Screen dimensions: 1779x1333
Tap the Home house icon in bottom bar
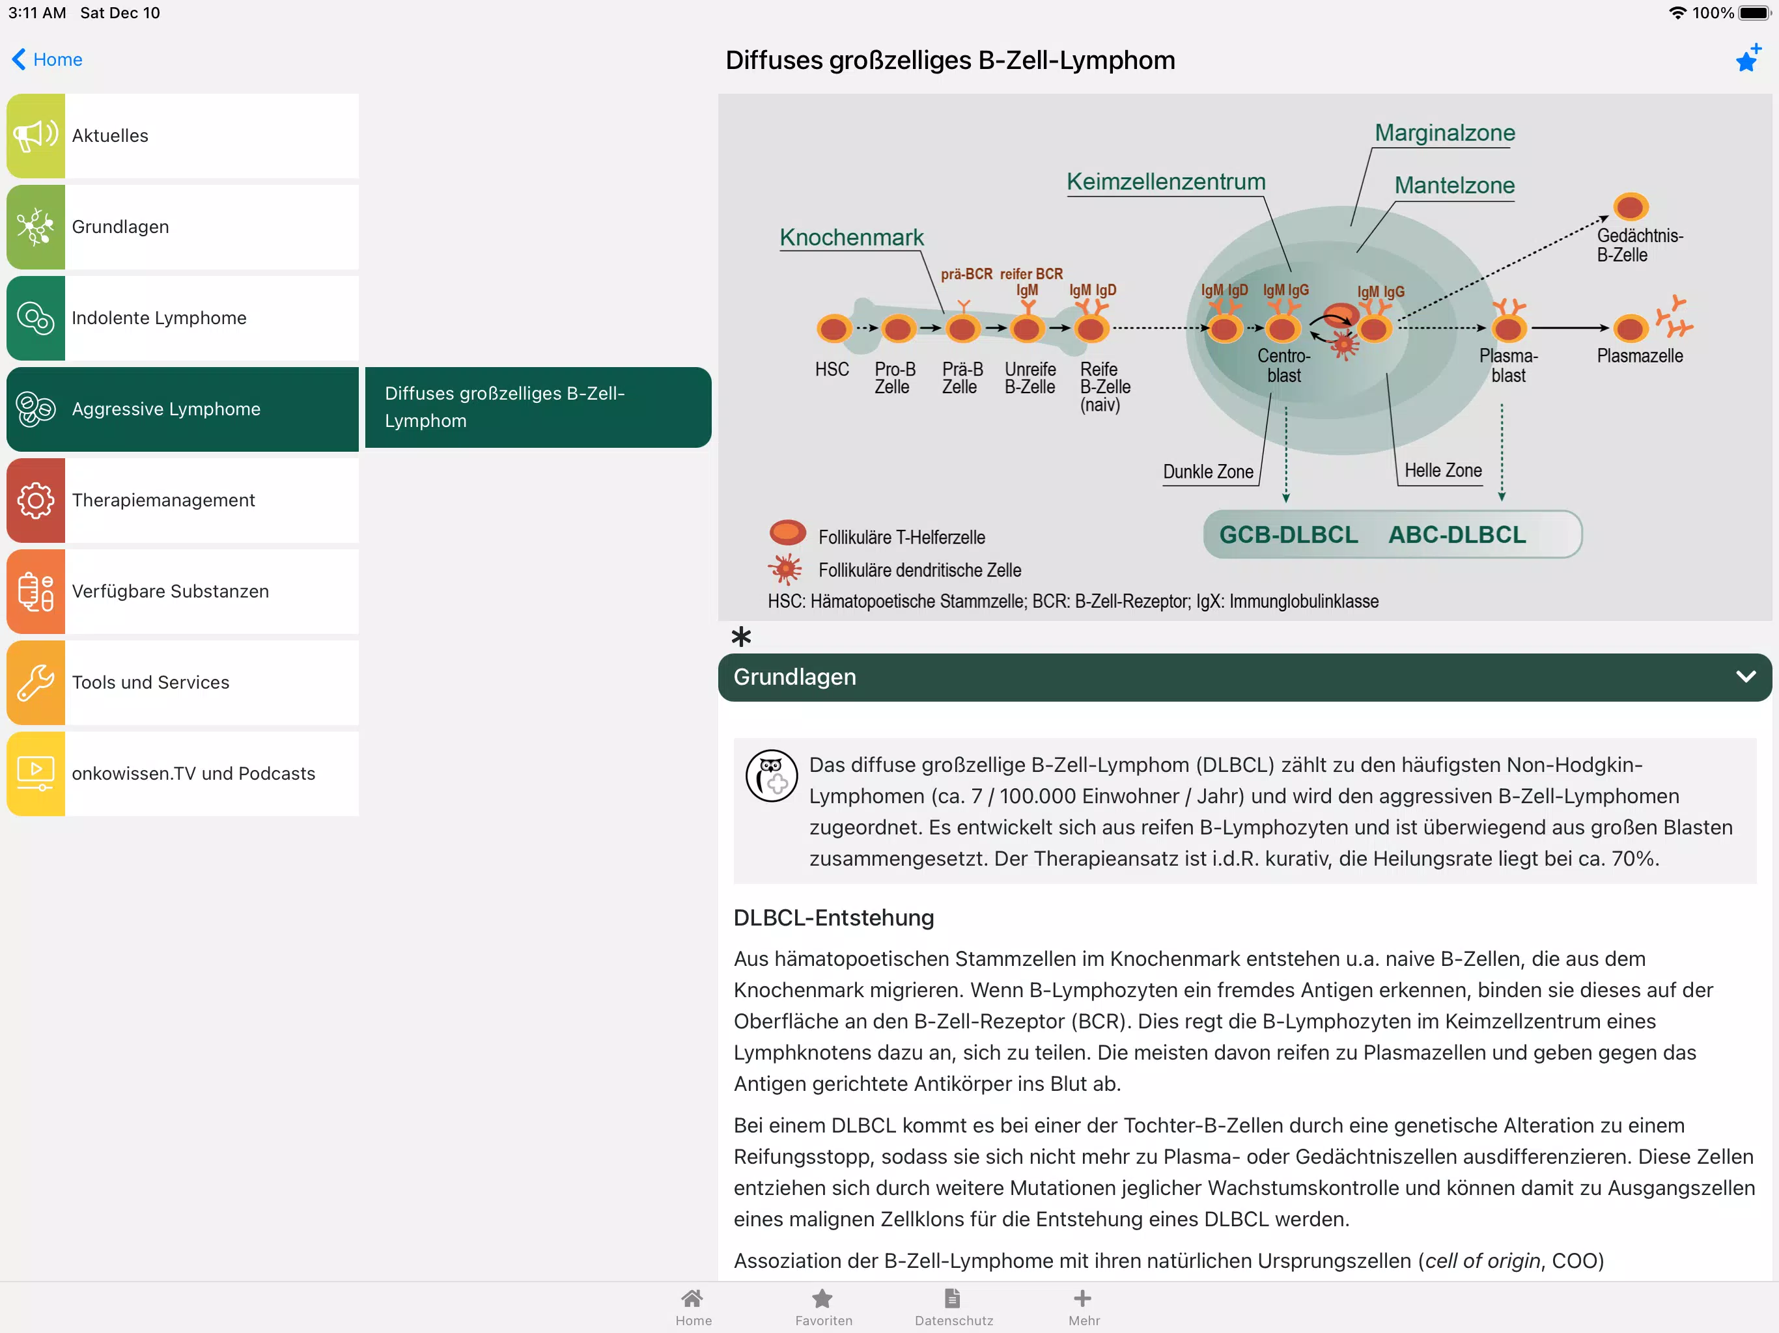click(692, 1299)
